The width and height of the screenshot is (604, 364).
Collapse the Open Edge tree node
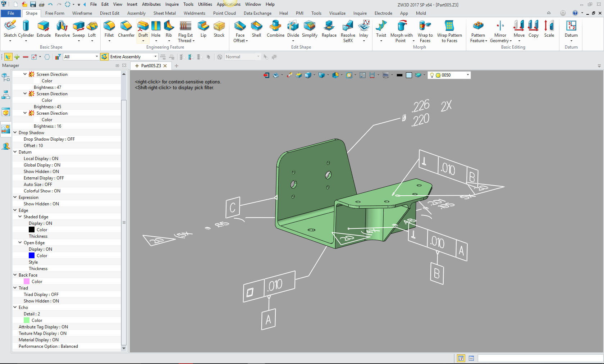[20, 242]
